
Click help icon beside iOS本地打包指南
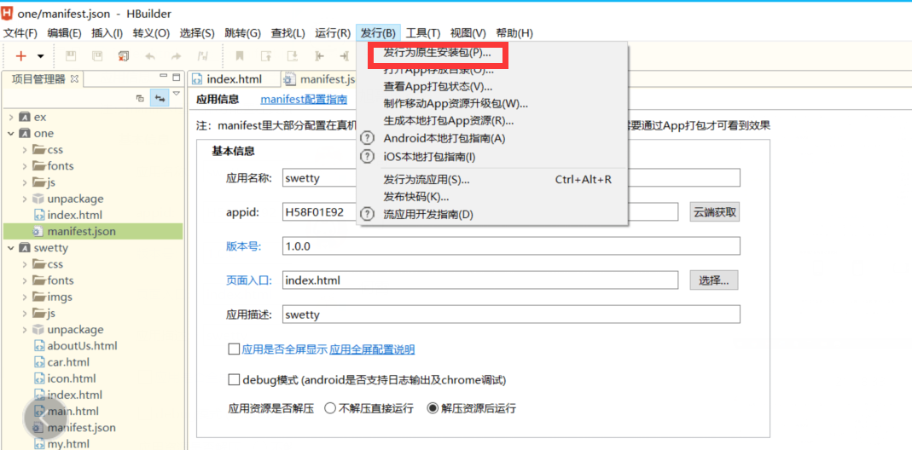[x=368, y=157]
